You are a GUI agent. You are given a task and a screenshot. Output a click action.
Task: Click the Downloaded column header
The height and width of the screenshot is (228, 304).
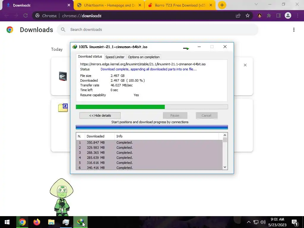tap(100, 136)
